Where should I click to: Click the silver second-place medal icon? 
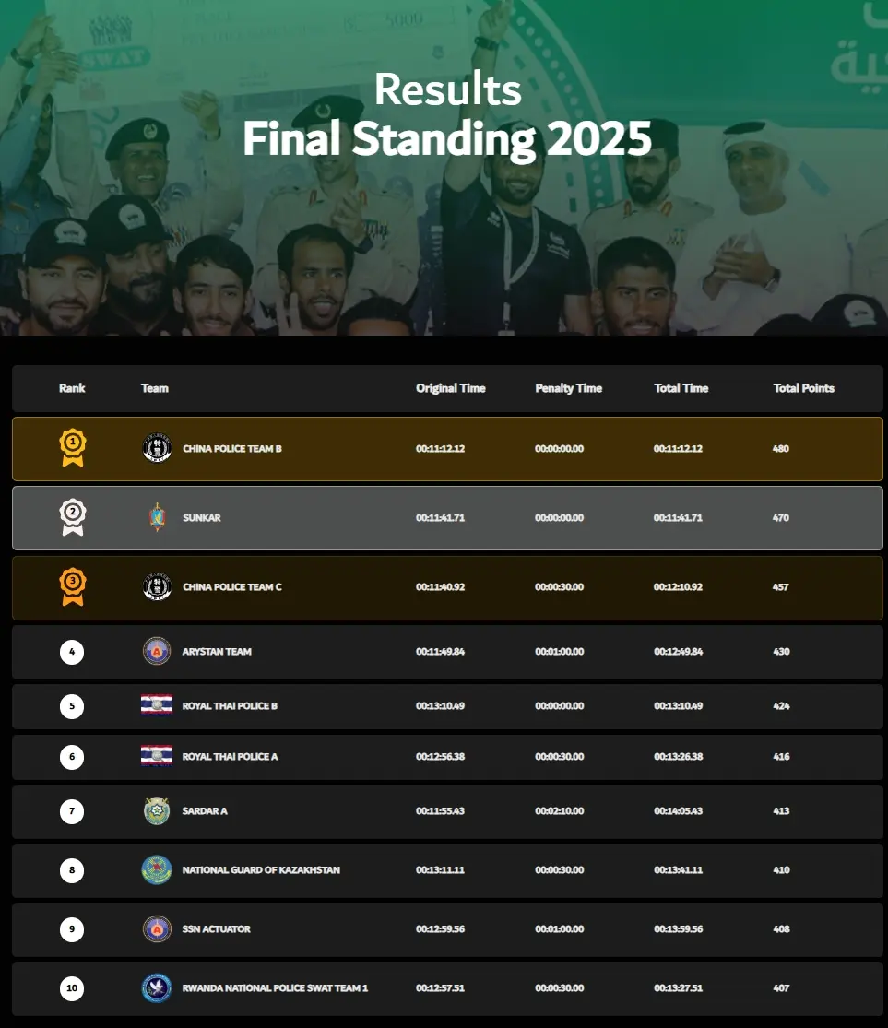click(x=72, y=517)
